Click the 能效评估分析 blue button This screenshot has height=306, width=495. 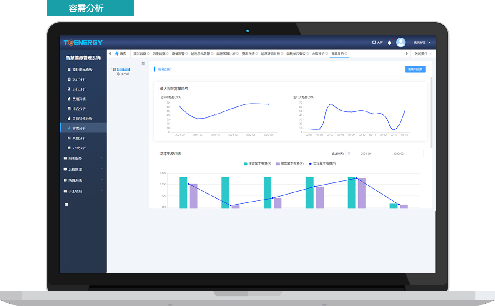pos(415,69)
